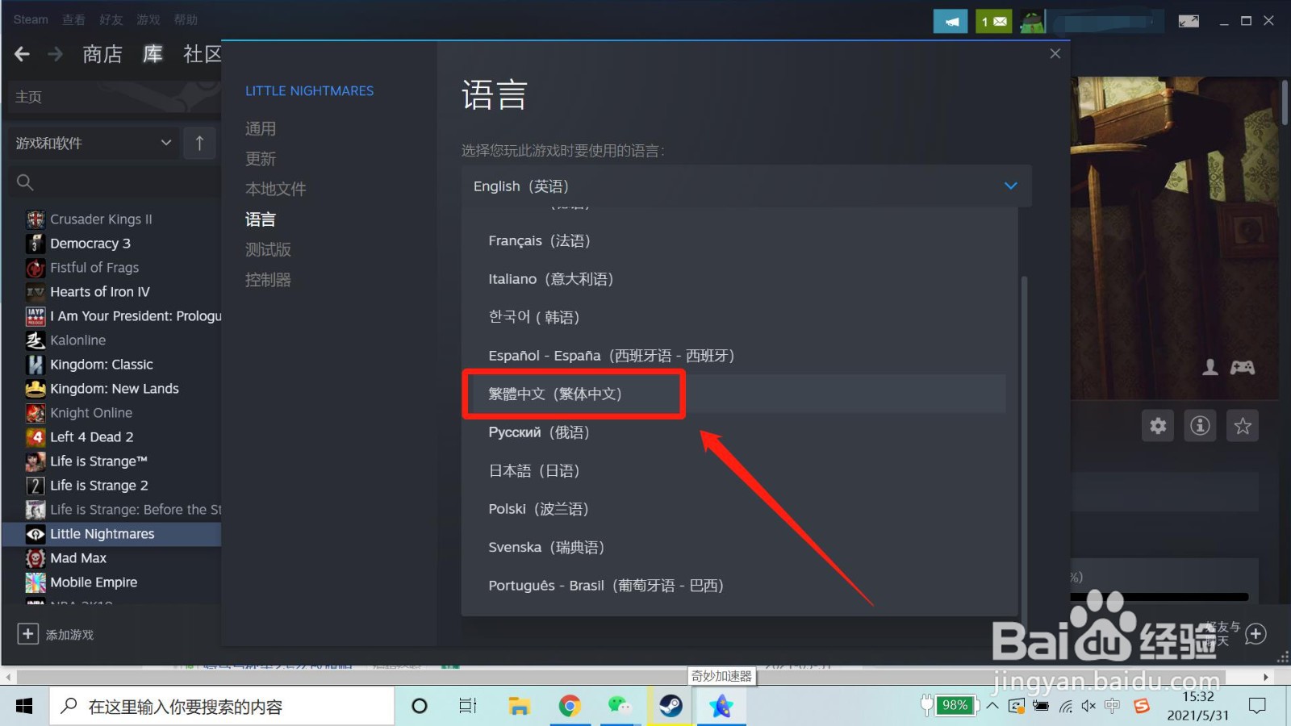Go to the 库 library page

(x=152, y=54)
